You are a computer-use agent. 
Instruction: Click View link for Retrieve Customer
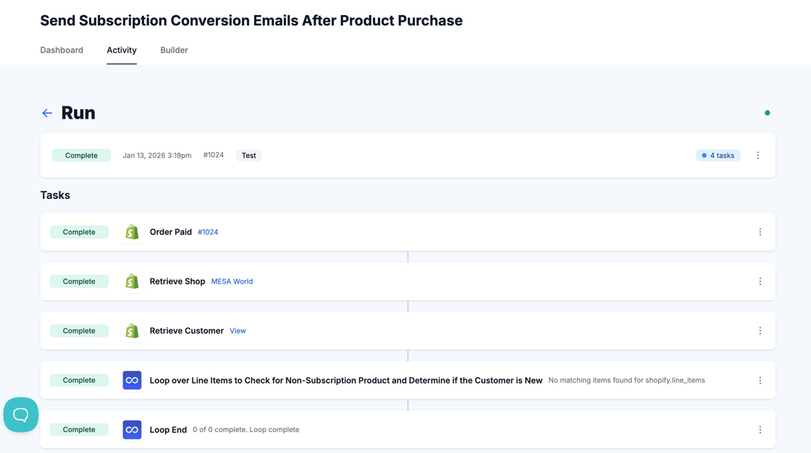[238, 331]
